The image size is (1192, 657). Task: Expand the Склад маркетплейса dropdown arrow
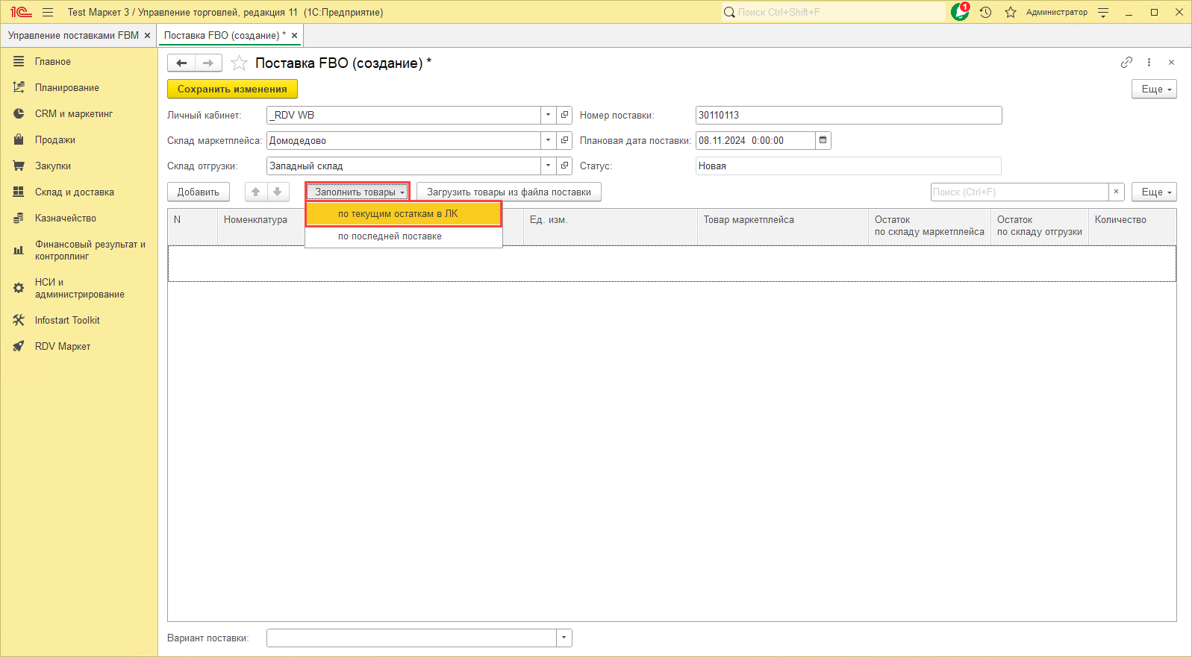coord(548,140)
